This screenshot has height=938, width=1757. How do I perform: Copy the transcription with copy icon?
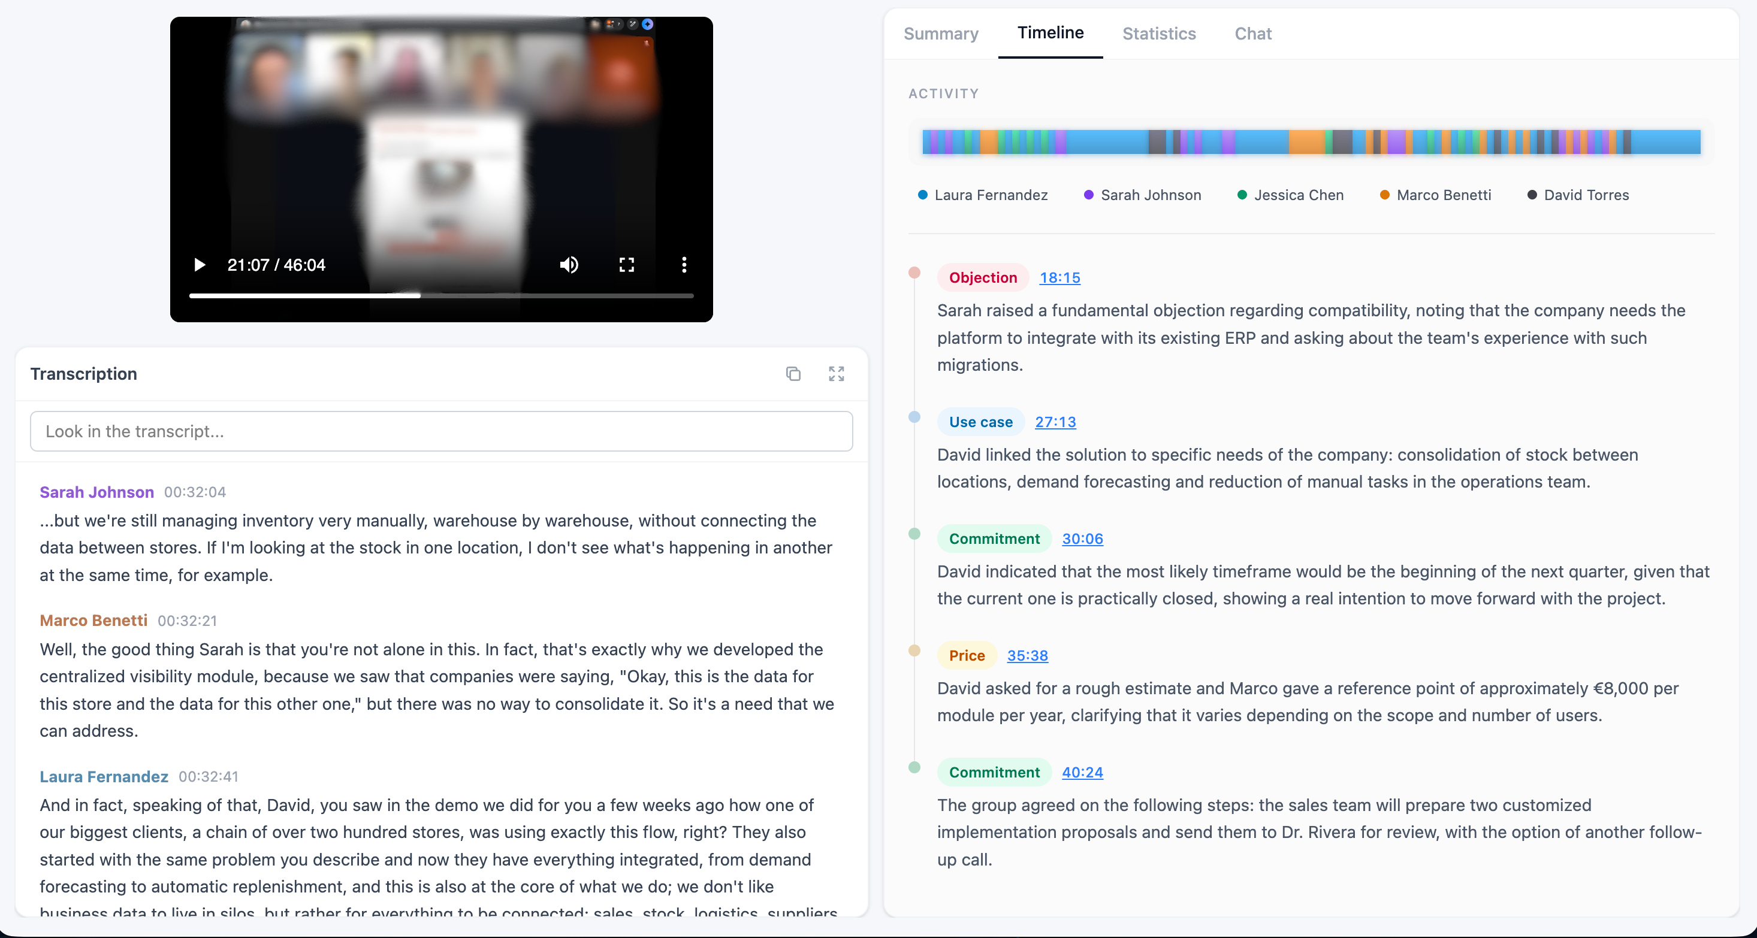click(793, 374)
